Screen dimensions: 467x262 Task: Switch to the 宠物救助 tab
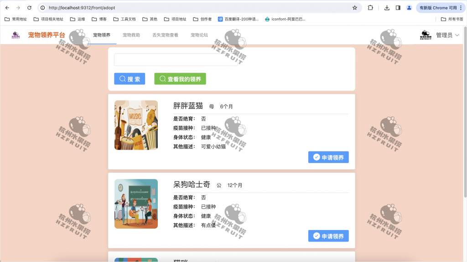click(131, 35)
